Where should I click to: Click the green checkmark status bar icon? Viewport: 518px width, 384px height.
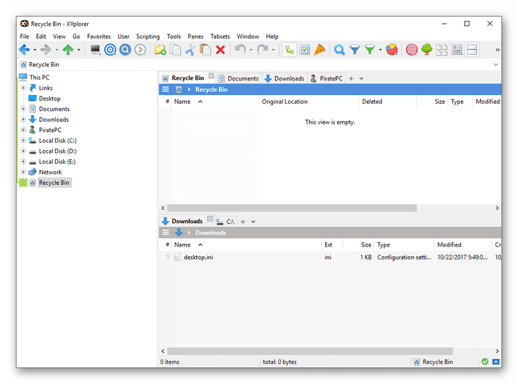(x=485, y=362)
